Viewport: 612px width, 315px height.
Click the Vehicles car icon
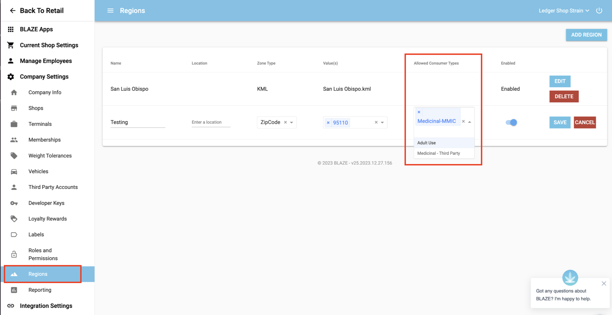click(14, 172)
